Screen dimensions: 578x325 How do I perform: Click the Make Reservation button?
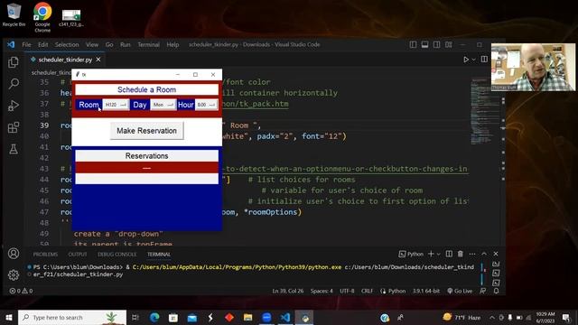coord(146,131)
